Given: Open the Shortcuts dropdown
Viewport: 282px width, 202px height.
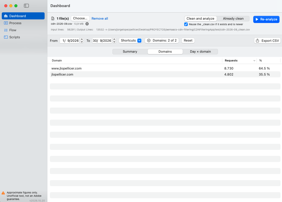Looking at the screenshot, I should click(130, 41).
